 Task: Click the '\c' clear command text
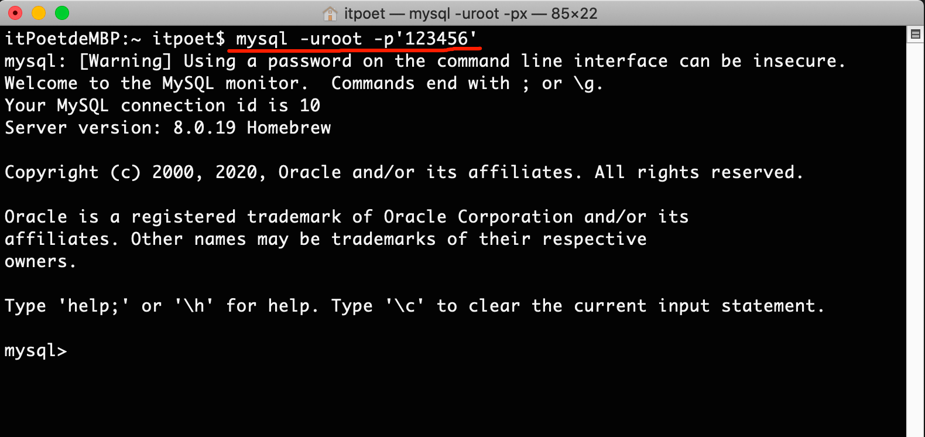[405, 306]
